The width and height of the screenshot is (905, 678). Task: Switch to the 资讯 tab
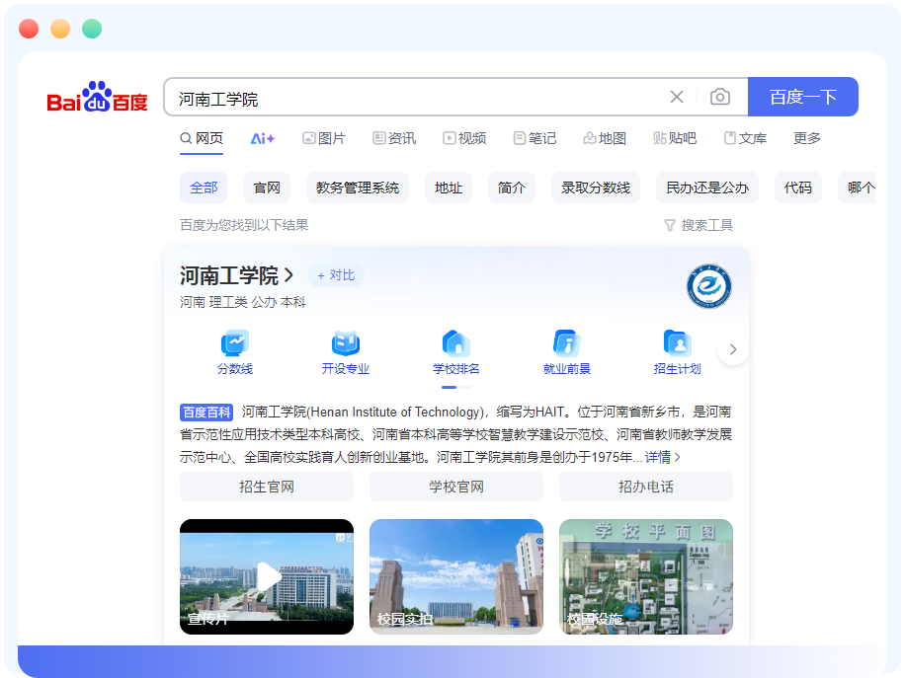coord(394,138)
